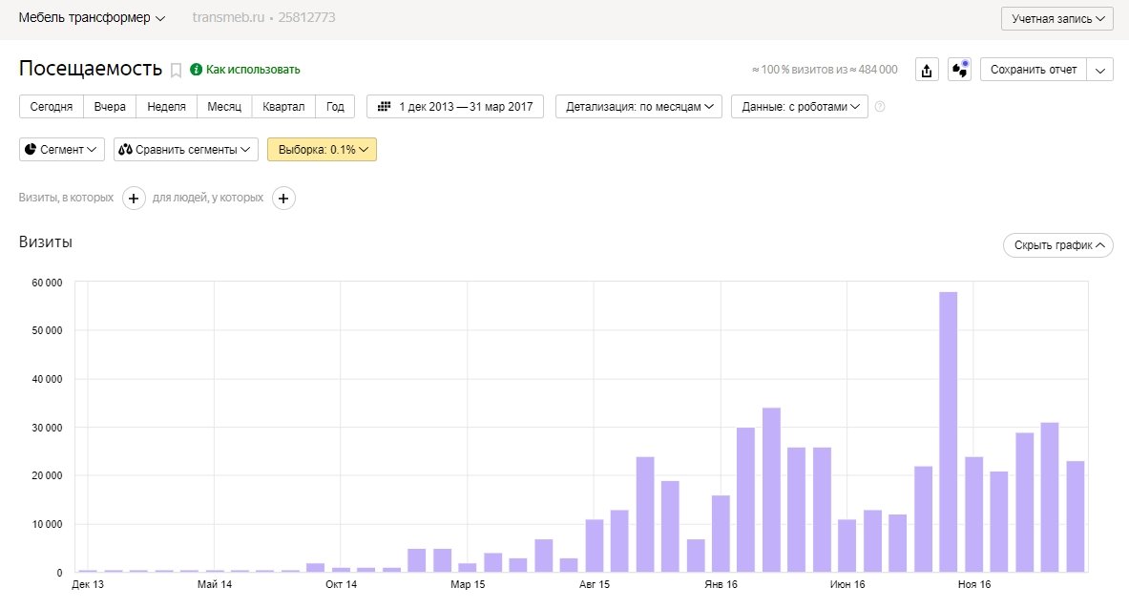Viewport: 1129px width, 609px height.
Task: Open Данные: с роботами dropdown
Action: (x=799, y=107)
